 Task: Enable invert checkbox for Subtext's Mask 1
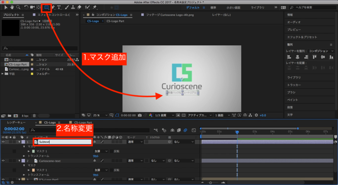111,151
